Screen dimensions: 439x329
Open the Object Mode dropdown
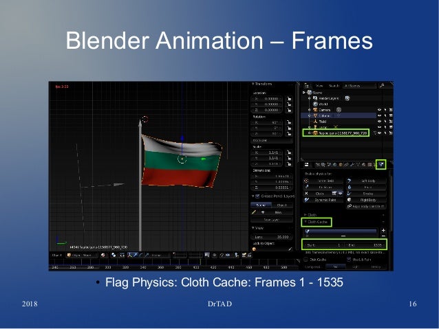coord(82,255)
